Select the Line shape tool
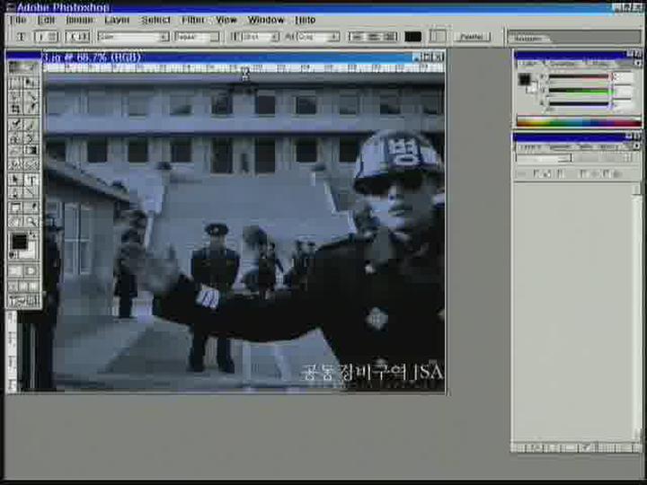Screen dimensions: 647x485 (x=31, y=192)
